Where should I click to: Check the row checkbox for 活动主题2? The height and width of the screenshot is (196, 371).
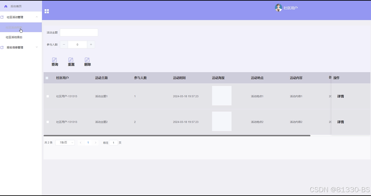48,122
